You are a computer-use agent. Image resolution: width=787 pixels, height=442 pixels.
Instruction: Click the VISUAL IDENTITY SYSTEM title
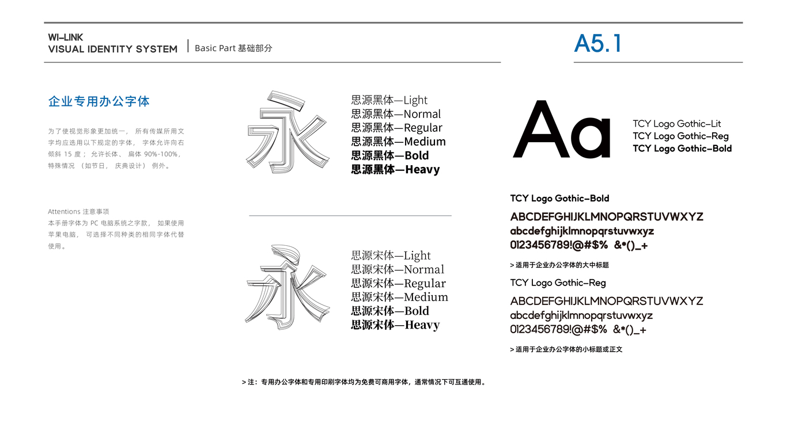[x=113, y=49]
